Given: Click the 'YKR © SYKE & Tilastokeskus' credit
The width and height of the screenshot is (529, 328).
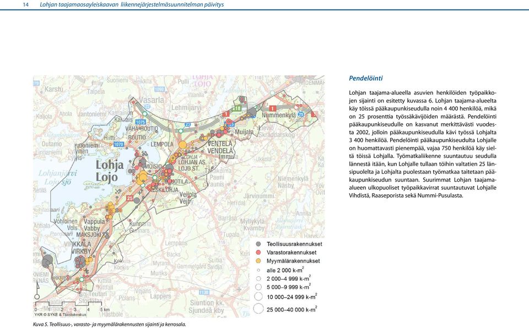Looking at the screenshot, I should [60, 314].
